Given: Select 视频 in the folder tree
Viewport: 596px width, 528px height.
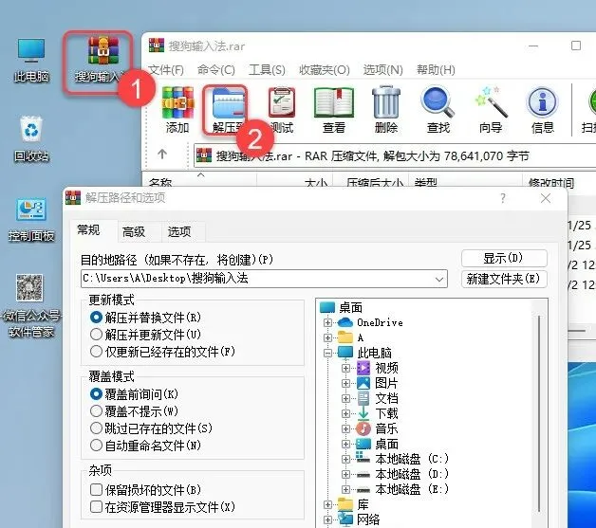Looking at the screenshot, I should tap(378, 368).
